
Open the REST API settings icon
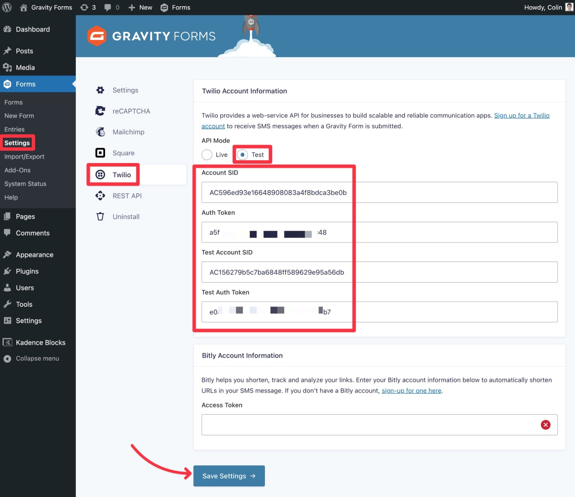tap(100, 195)
